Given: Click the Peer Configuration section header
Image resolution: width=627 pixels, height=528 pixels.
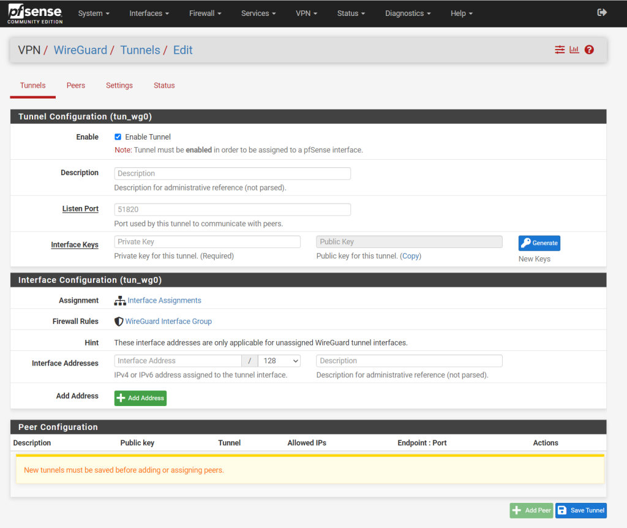Looking at the screenshot, I should [309, 427].
